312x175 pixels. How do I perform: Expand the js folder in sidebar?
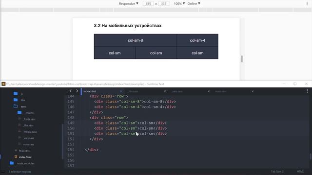pos(16,93)
